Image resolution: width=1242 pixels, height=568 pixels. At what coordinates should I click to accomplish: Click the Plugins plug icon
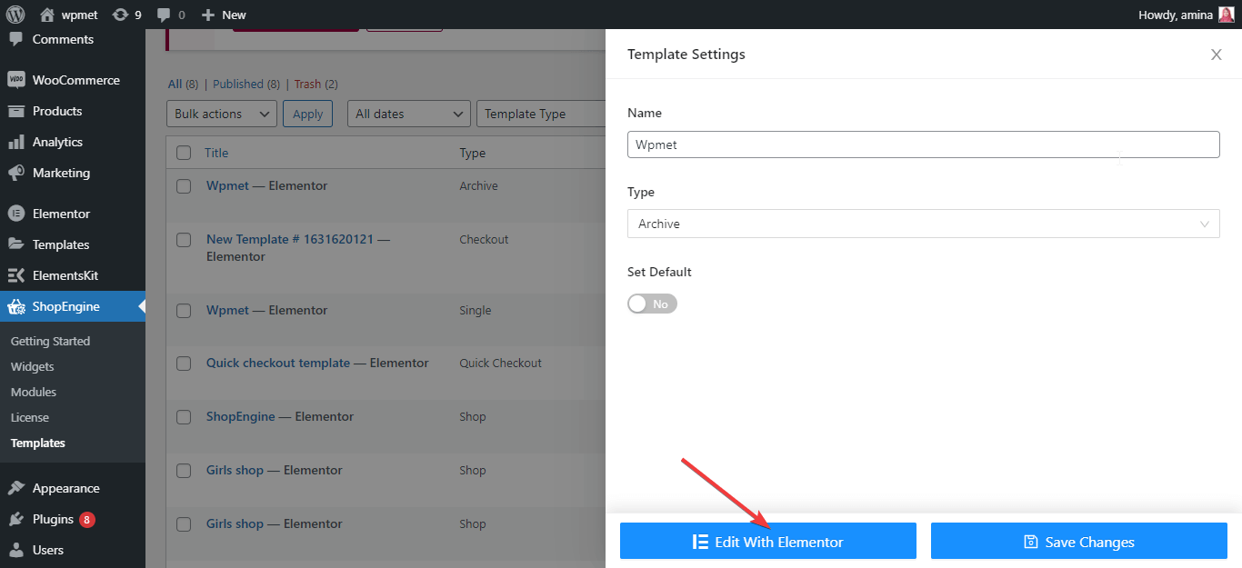point(16,519)
